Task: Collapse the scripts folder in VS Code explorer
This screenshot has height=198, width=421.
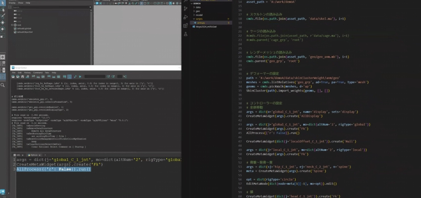Action: pos(194,19)
